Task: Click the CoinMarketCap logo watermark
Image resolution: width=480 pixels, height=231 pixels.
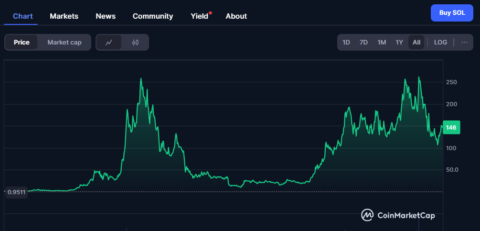Action: coord(398,215)
